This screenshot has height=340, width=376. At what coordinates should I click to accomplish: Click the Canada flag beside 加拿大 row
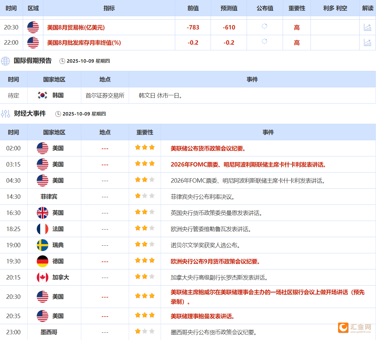42,277
